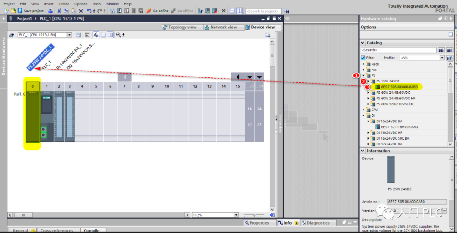This screenshot has height=233, width=457.
Task: Click the Download to device icon
Action: [x=119, y=11]
